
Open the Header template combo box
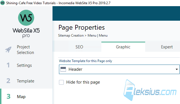(119, 69)
